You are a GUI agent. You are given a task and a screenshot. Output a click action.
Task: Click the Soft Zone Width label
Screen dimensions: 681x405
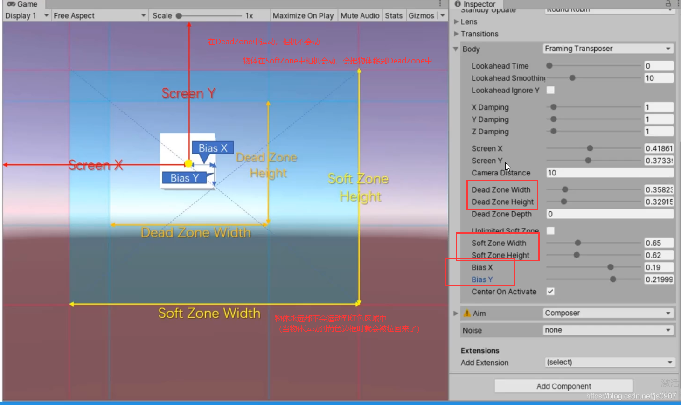click(x=499, y=243)
